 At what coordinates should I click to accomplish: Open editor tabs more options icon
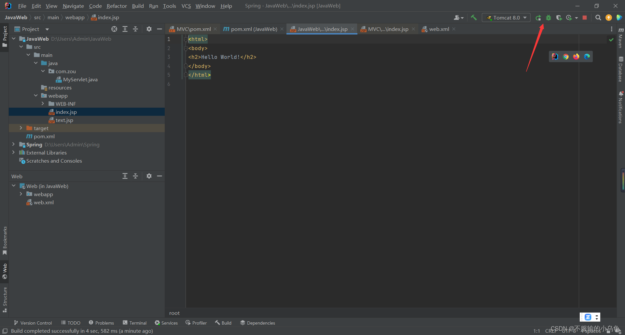pos(612,29)
